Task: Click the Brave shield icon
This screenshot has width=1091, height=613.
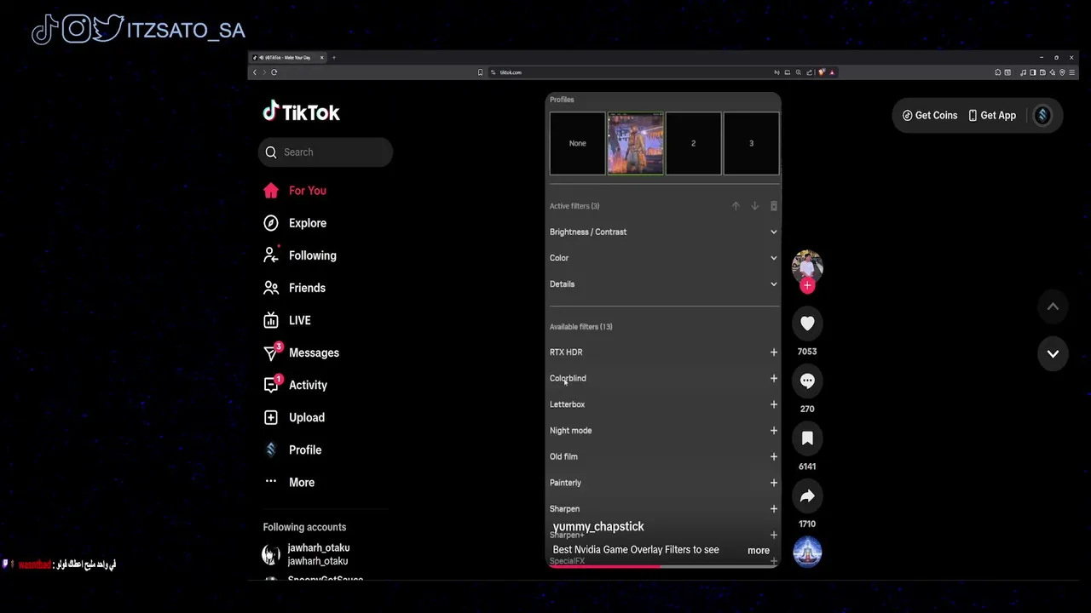Action: tap(822, 72)
